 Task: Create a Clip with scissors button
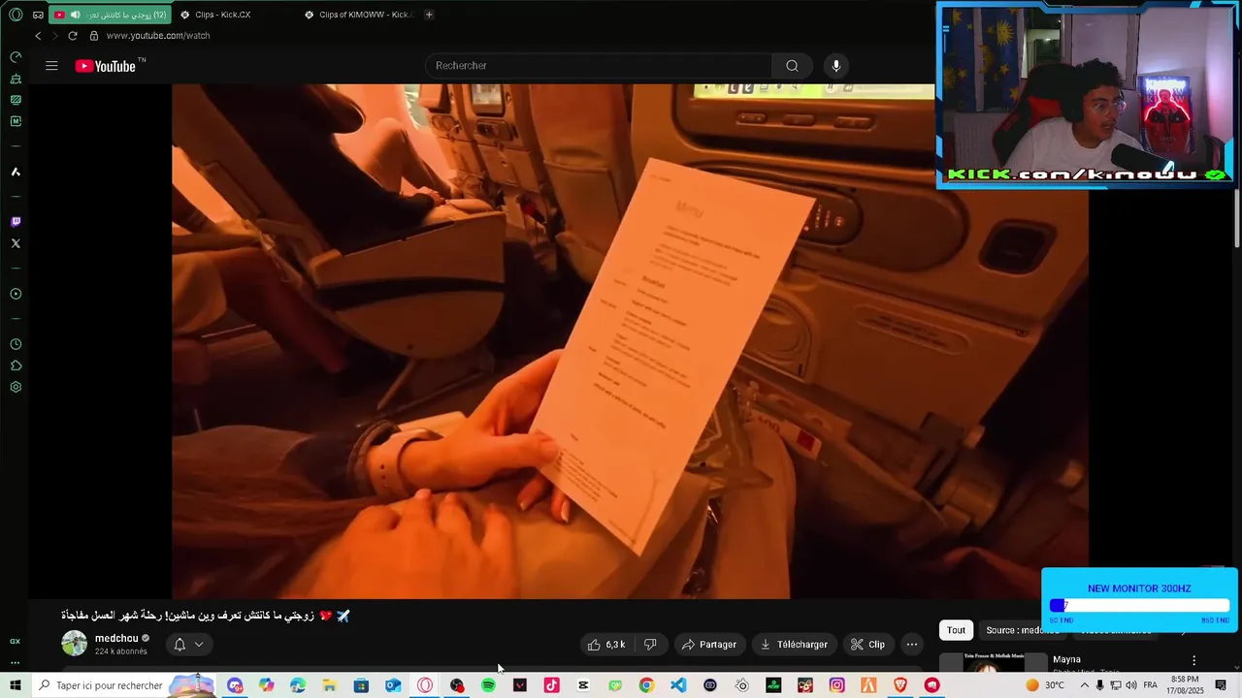click(867, 645)
